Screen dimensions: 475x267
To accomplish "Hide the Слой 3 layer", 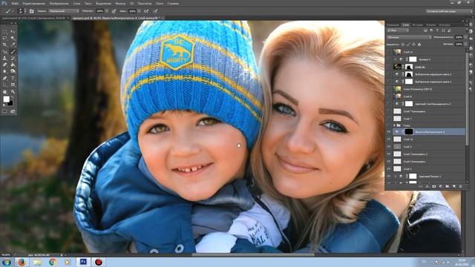I will 389,147.
